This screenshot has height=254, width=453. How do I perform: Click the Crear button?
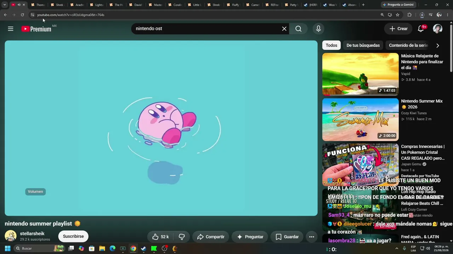398,29
